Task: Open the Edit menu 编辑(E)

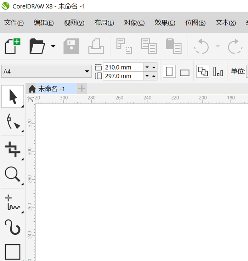Action: pyautogui.click(x=44, y=23)
